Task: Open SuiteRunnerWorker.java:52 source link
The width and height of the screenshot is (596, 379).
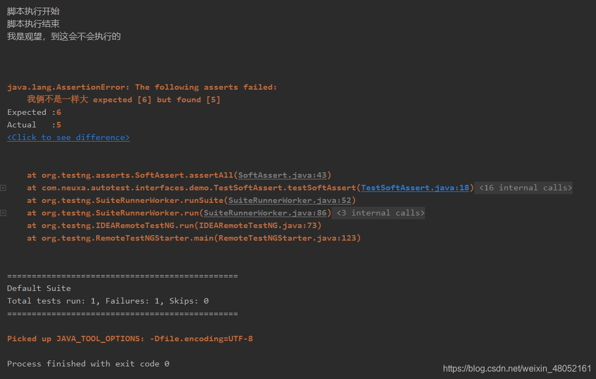Action: click(290, 200)
